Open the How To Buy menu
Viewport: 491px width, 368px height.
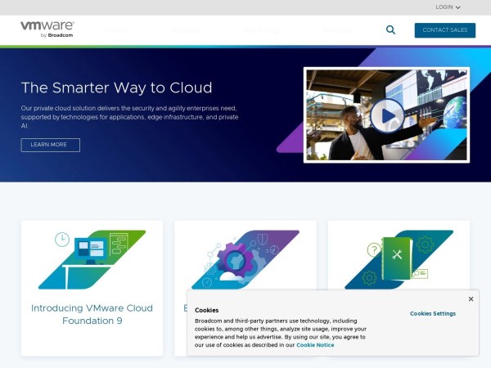pos(259,30)
